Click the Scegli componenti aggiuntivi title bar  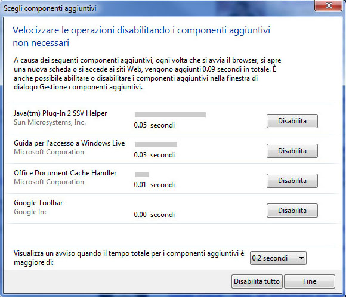[x=155, y=8]
